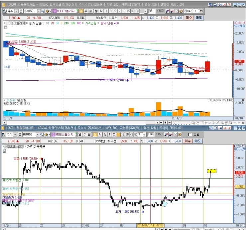The image size is (246, 230).
Task: Open stock code 078150 dropdown in lower chart
Action: point(38,135)
